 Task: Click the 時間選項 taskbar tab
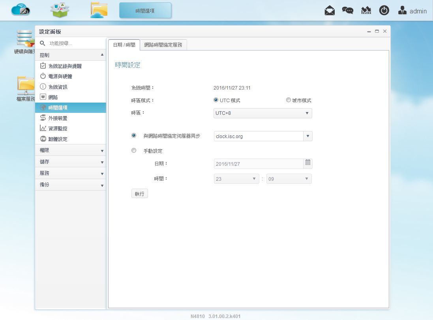coord(145,11)
